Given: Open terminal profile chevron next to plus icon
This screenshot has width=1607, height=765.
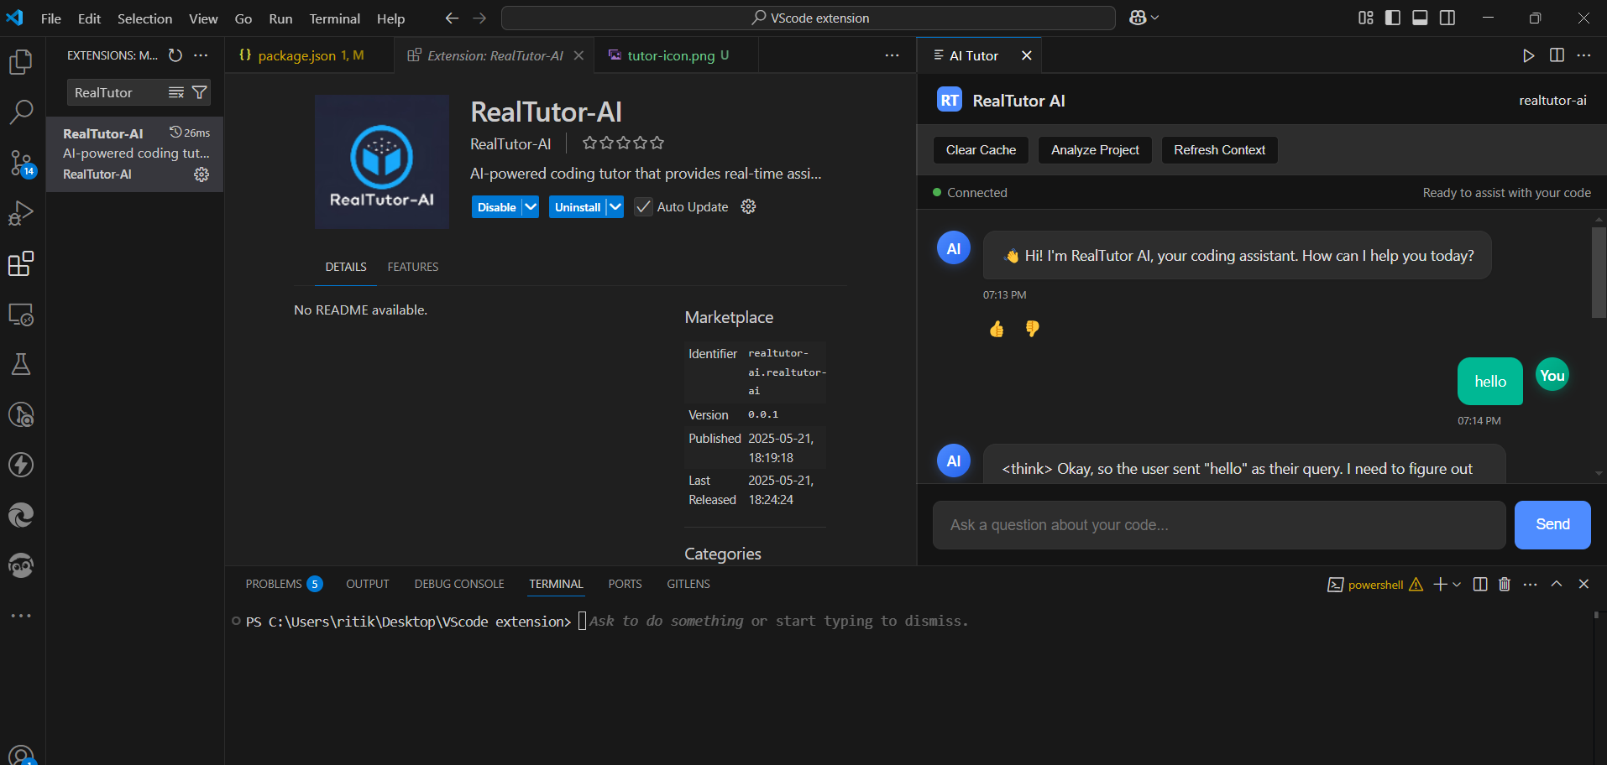Looking at the screenshot, I should coord(1455,584).
